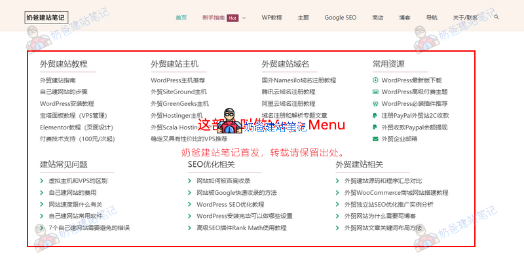Image resolution: width=524 pixels, height=257 pixels.
Task: Click the 外贸建站教程 column heading
Action: [x=64, y=63]
